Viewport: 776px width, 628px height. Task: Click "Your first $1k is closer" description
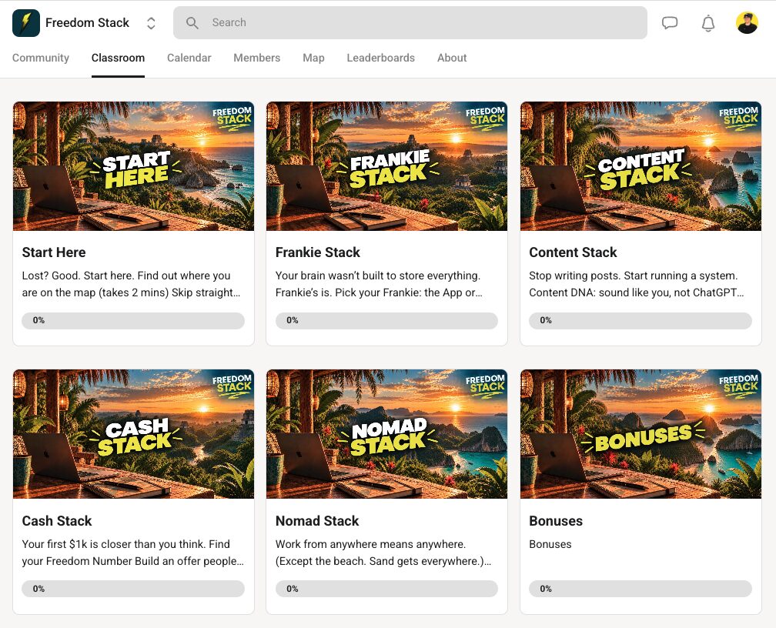(x=132, y=553)
